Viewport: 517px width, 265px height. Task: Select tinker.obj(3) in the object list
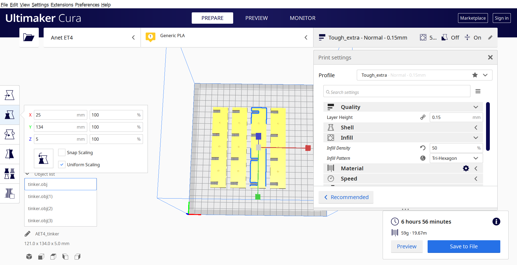pyautogui.click(x=61, y=221)
